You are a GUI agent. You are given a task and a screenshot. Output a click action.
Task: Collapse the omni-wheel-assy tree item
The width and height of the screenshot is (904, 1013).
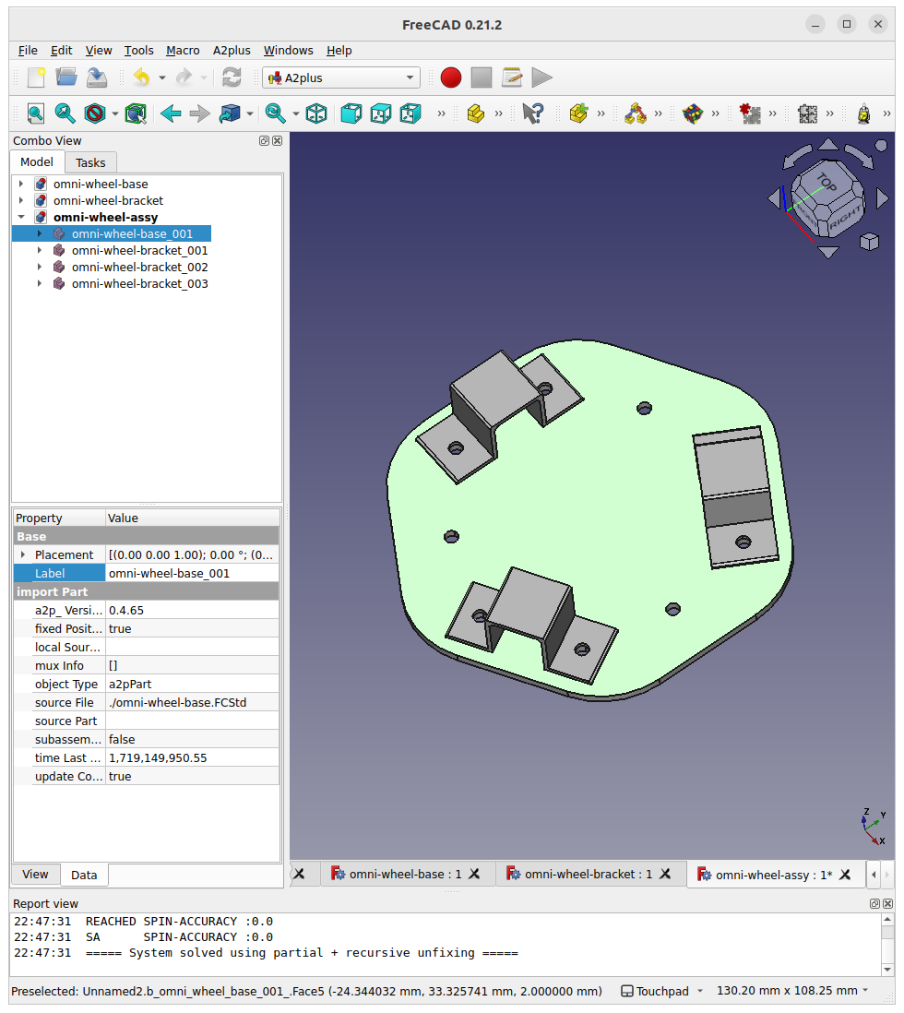coord(21,217)
